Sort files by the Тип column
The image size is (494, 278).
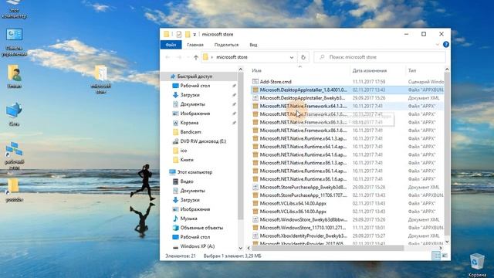(412, 70)
